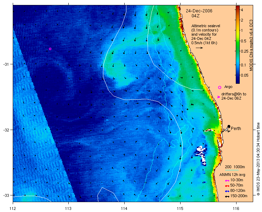Click the 0.5m/s (1kt 6h) text
This screenshot has height=212, width=262.
tap(204, 43)
